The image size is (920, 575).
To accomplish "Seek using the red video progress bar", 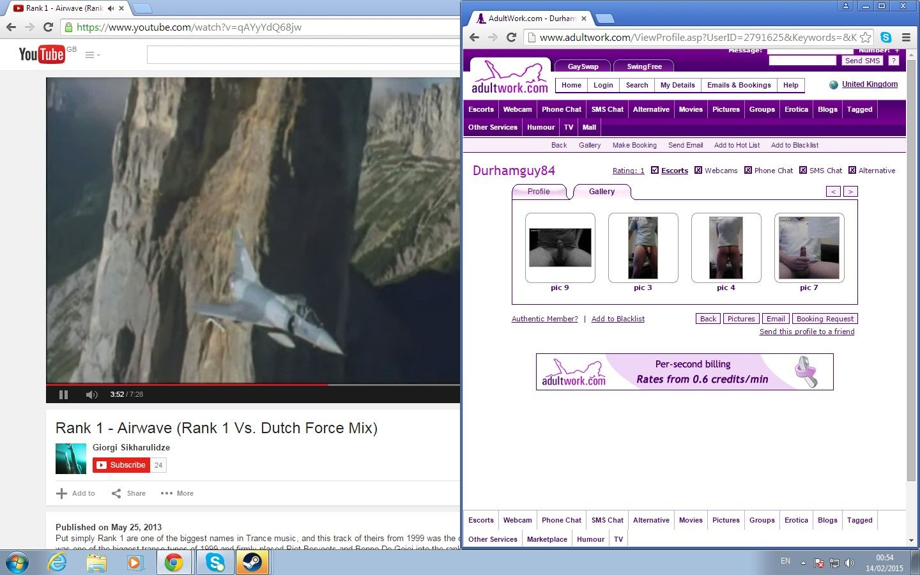I will [253, 385].
